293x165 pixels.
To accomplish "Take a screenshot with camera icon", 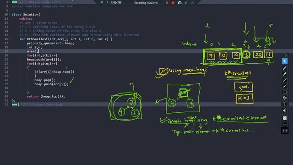I will pyautogui.click(x=179, y=3).
